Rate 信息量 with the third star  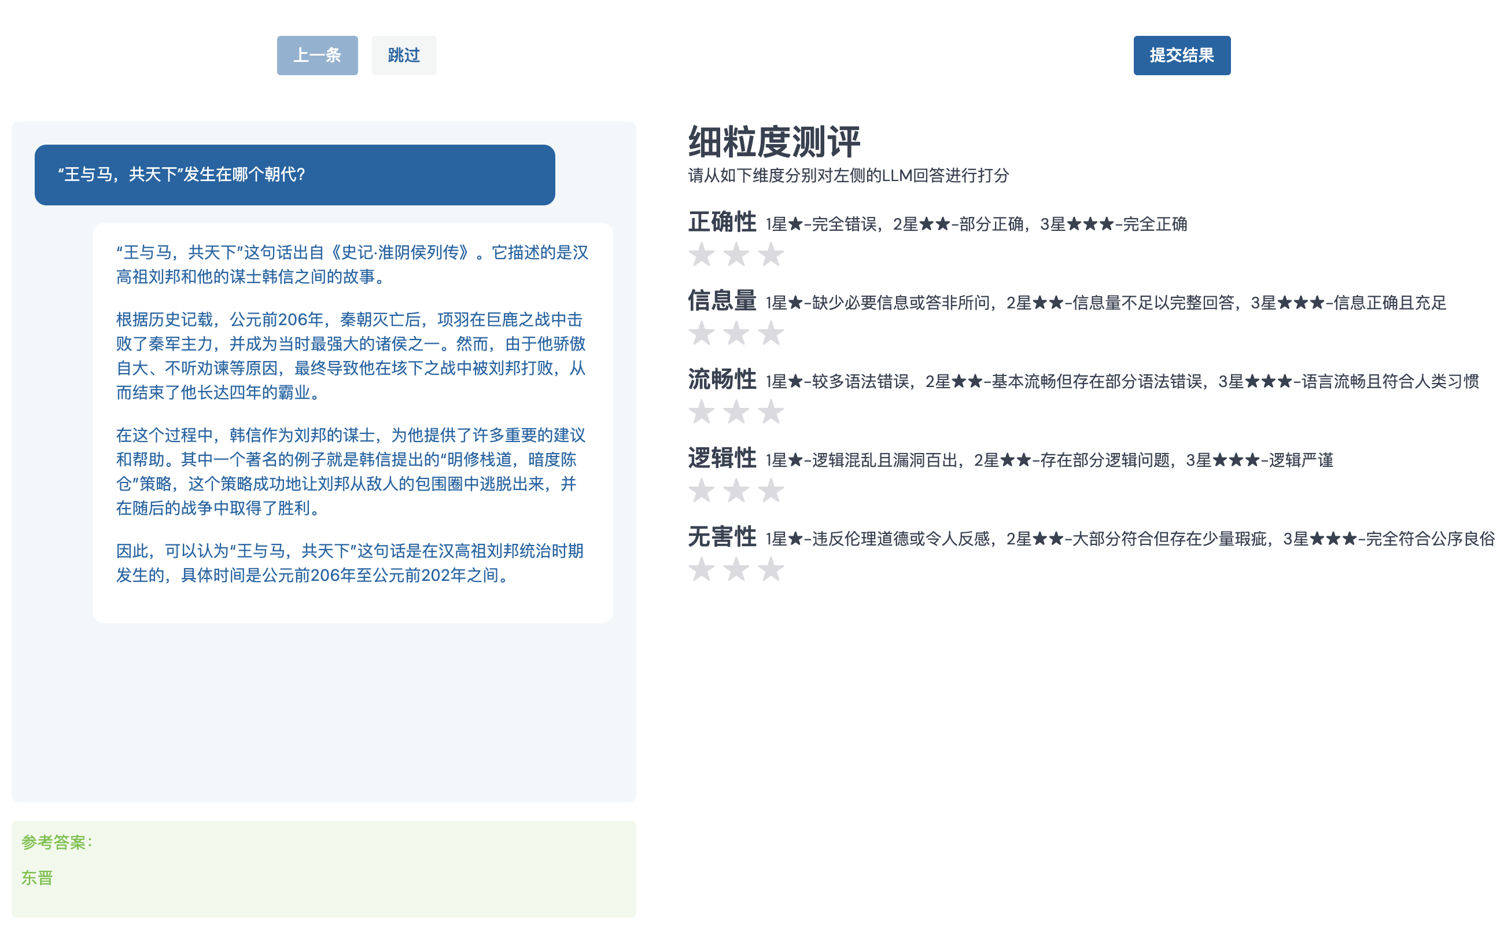click(x=770, y=333)
